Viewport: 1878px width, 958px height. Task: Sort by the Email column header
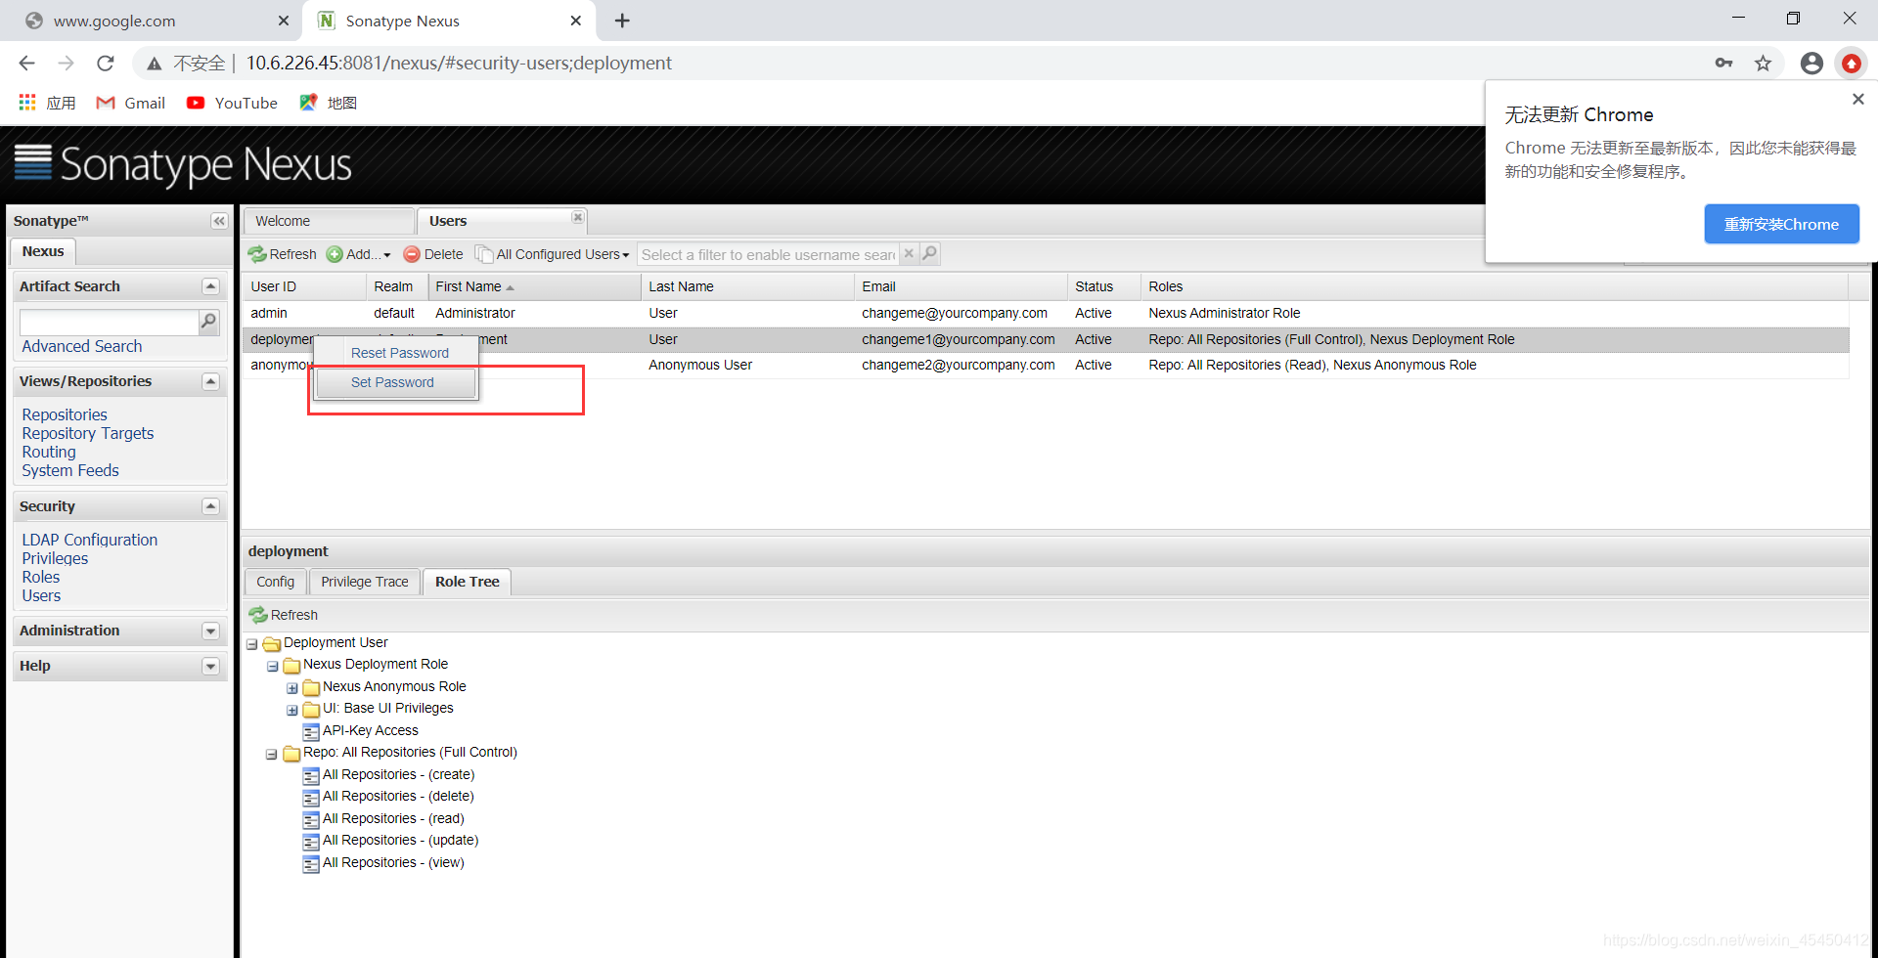pos(961,286)
